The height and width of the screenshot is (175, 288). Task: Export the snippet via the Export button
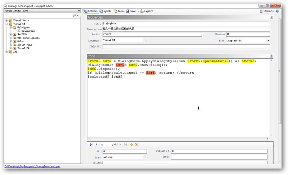(147, 11)
